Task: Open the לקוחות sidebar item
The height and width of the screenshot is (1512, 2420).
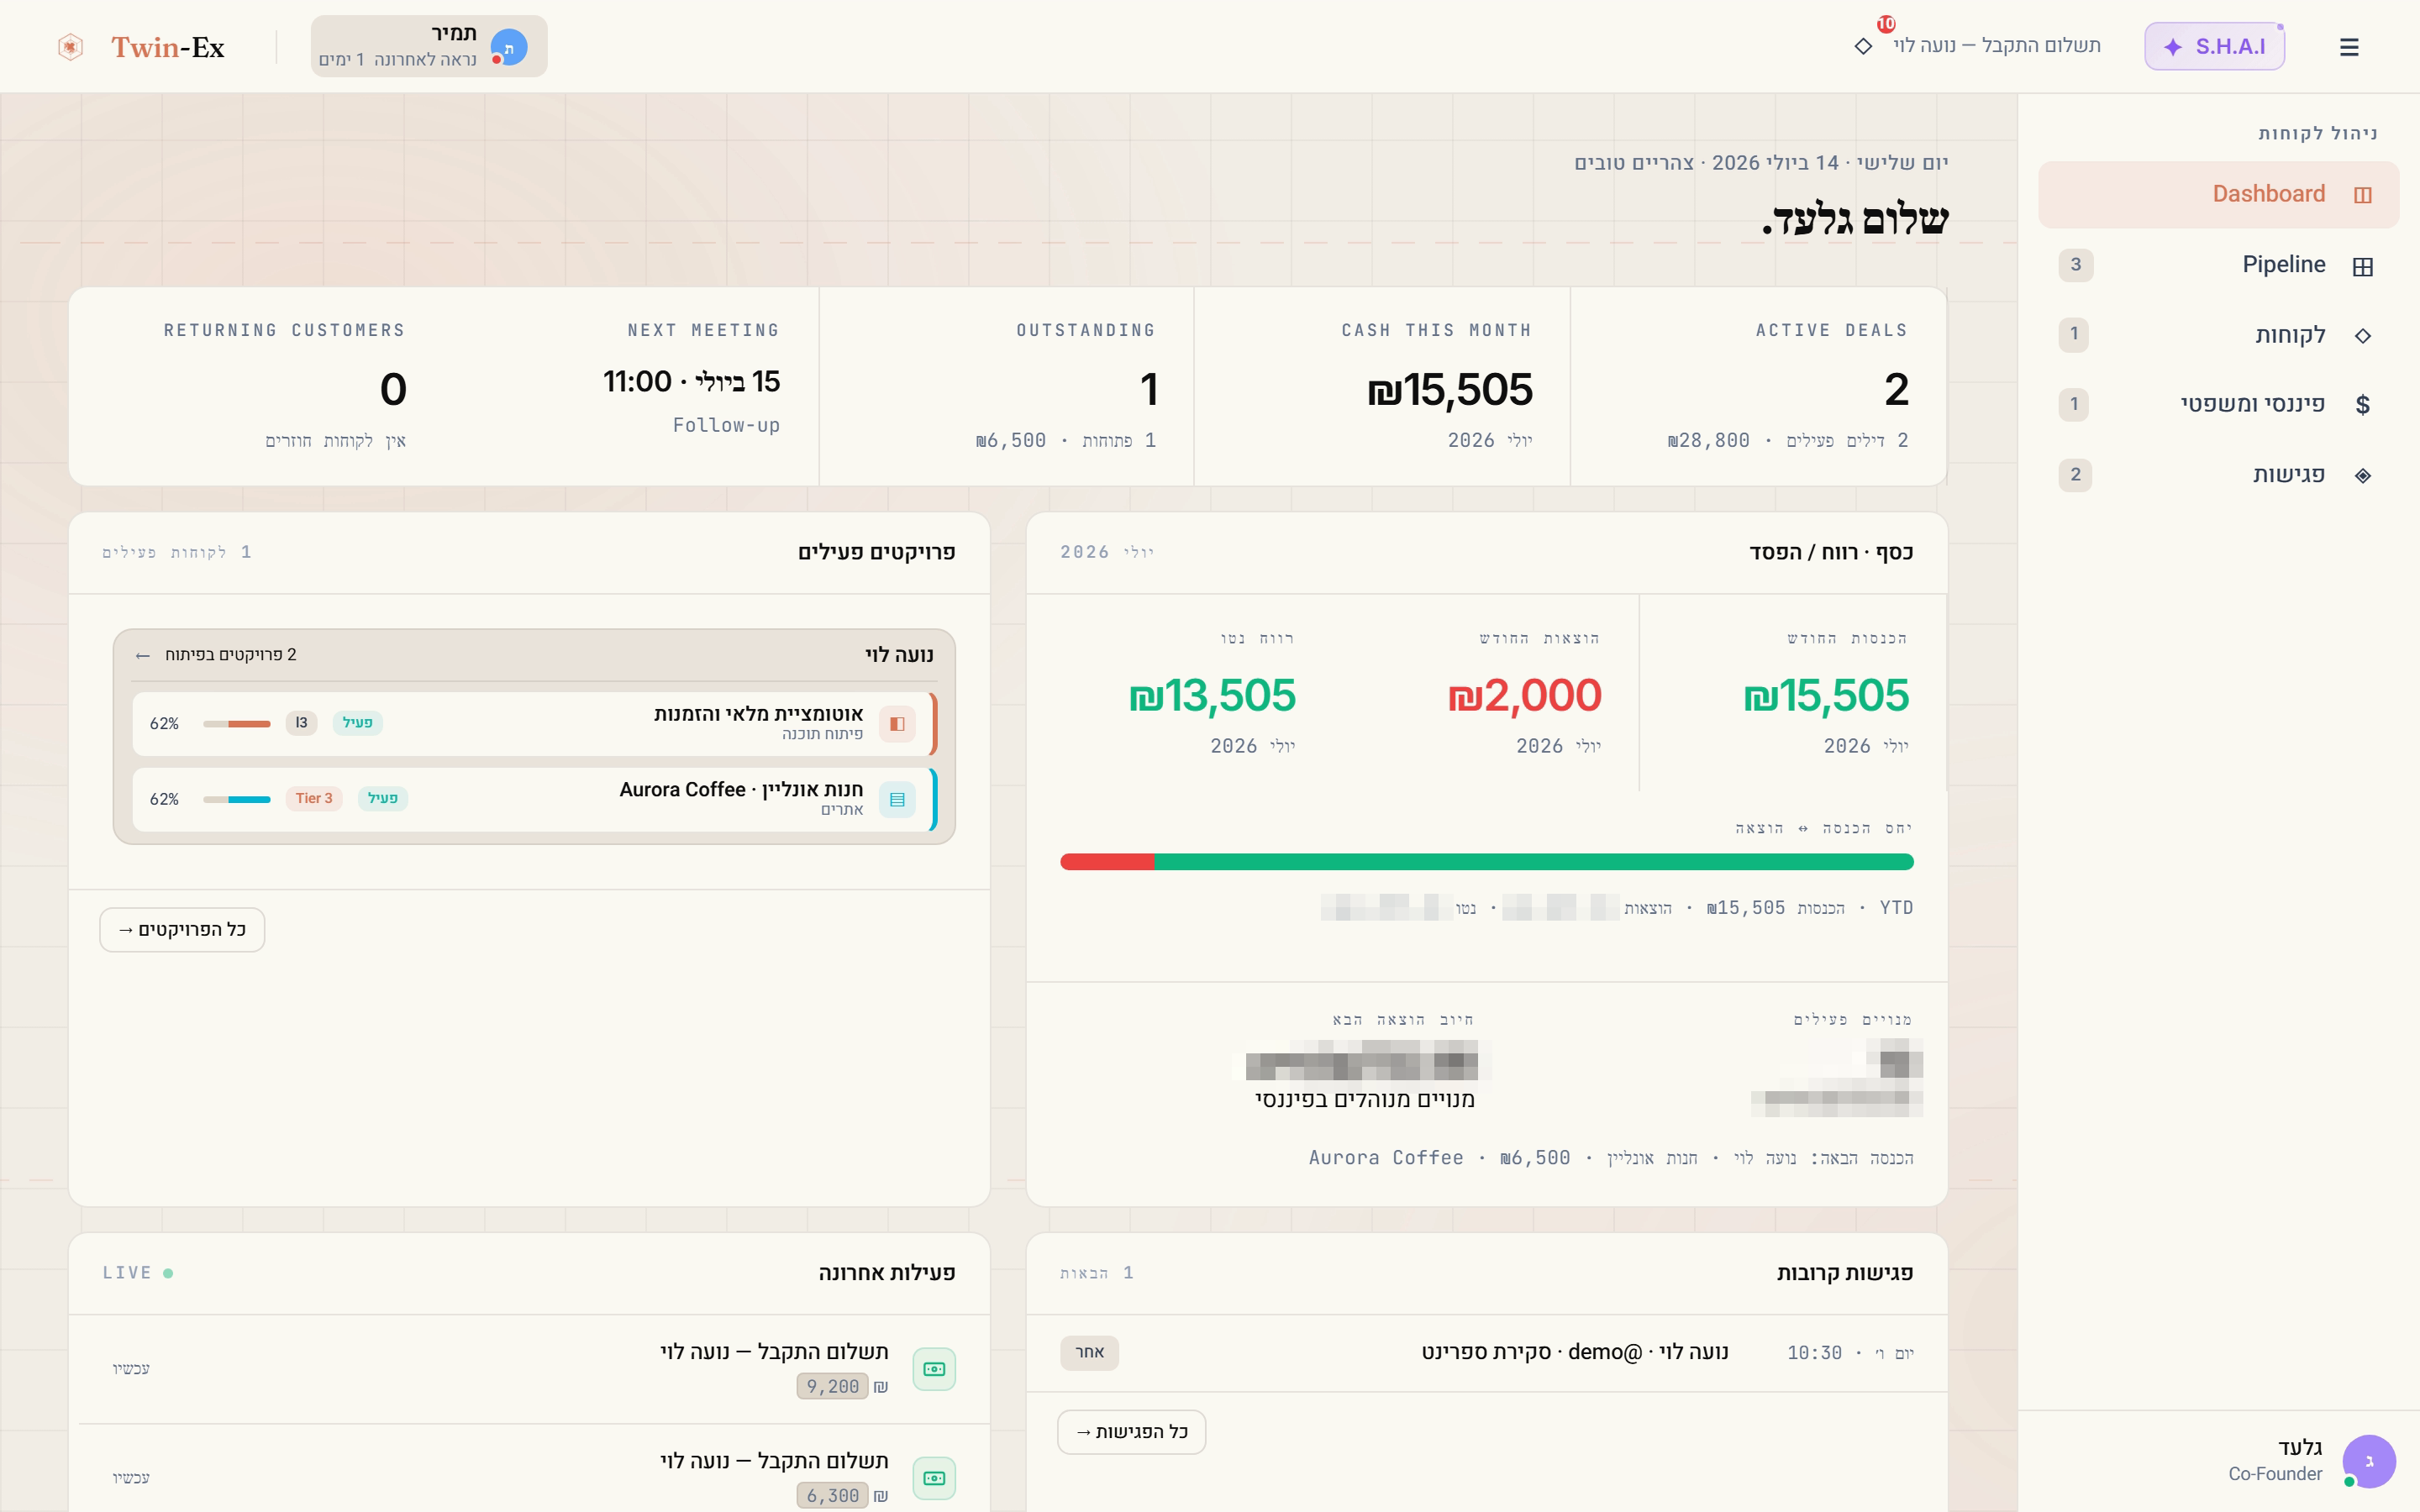Action: [2218, 335]
